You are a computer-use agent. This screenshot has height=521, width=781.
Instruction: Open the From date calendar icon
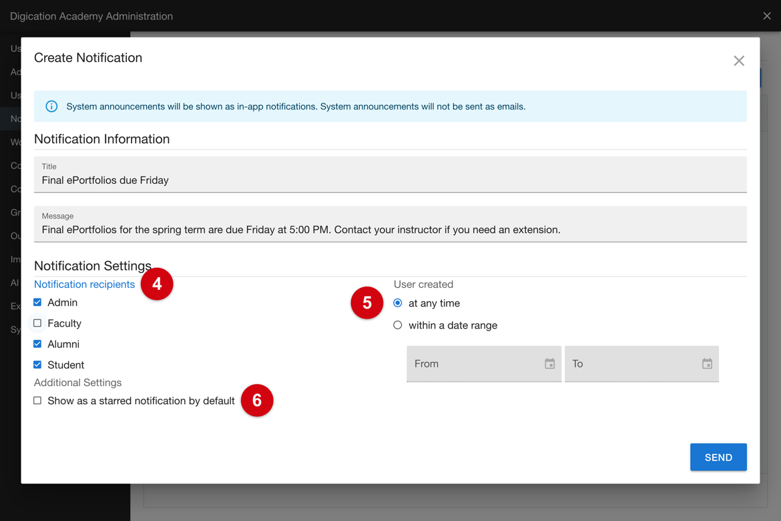click(549, 363)
